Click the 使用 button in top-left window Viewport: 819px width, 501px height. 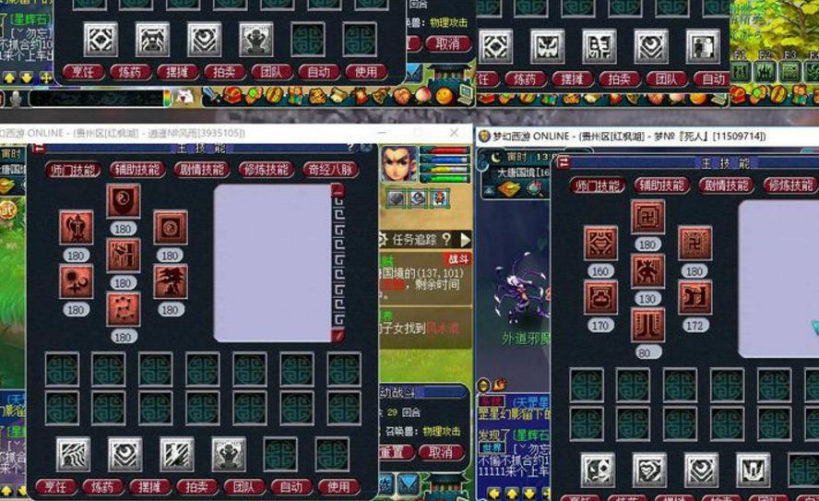pyautogui.click(x=366, y=72)
